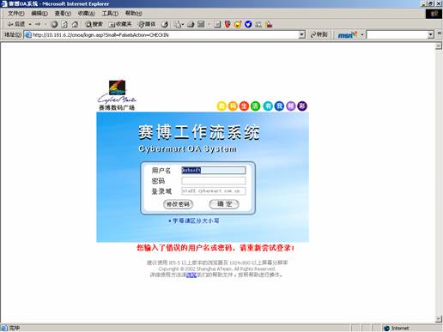The height and width of the screenshot is (332, 443).
Task: Click the red login error message text
Action: coord(215,248)
